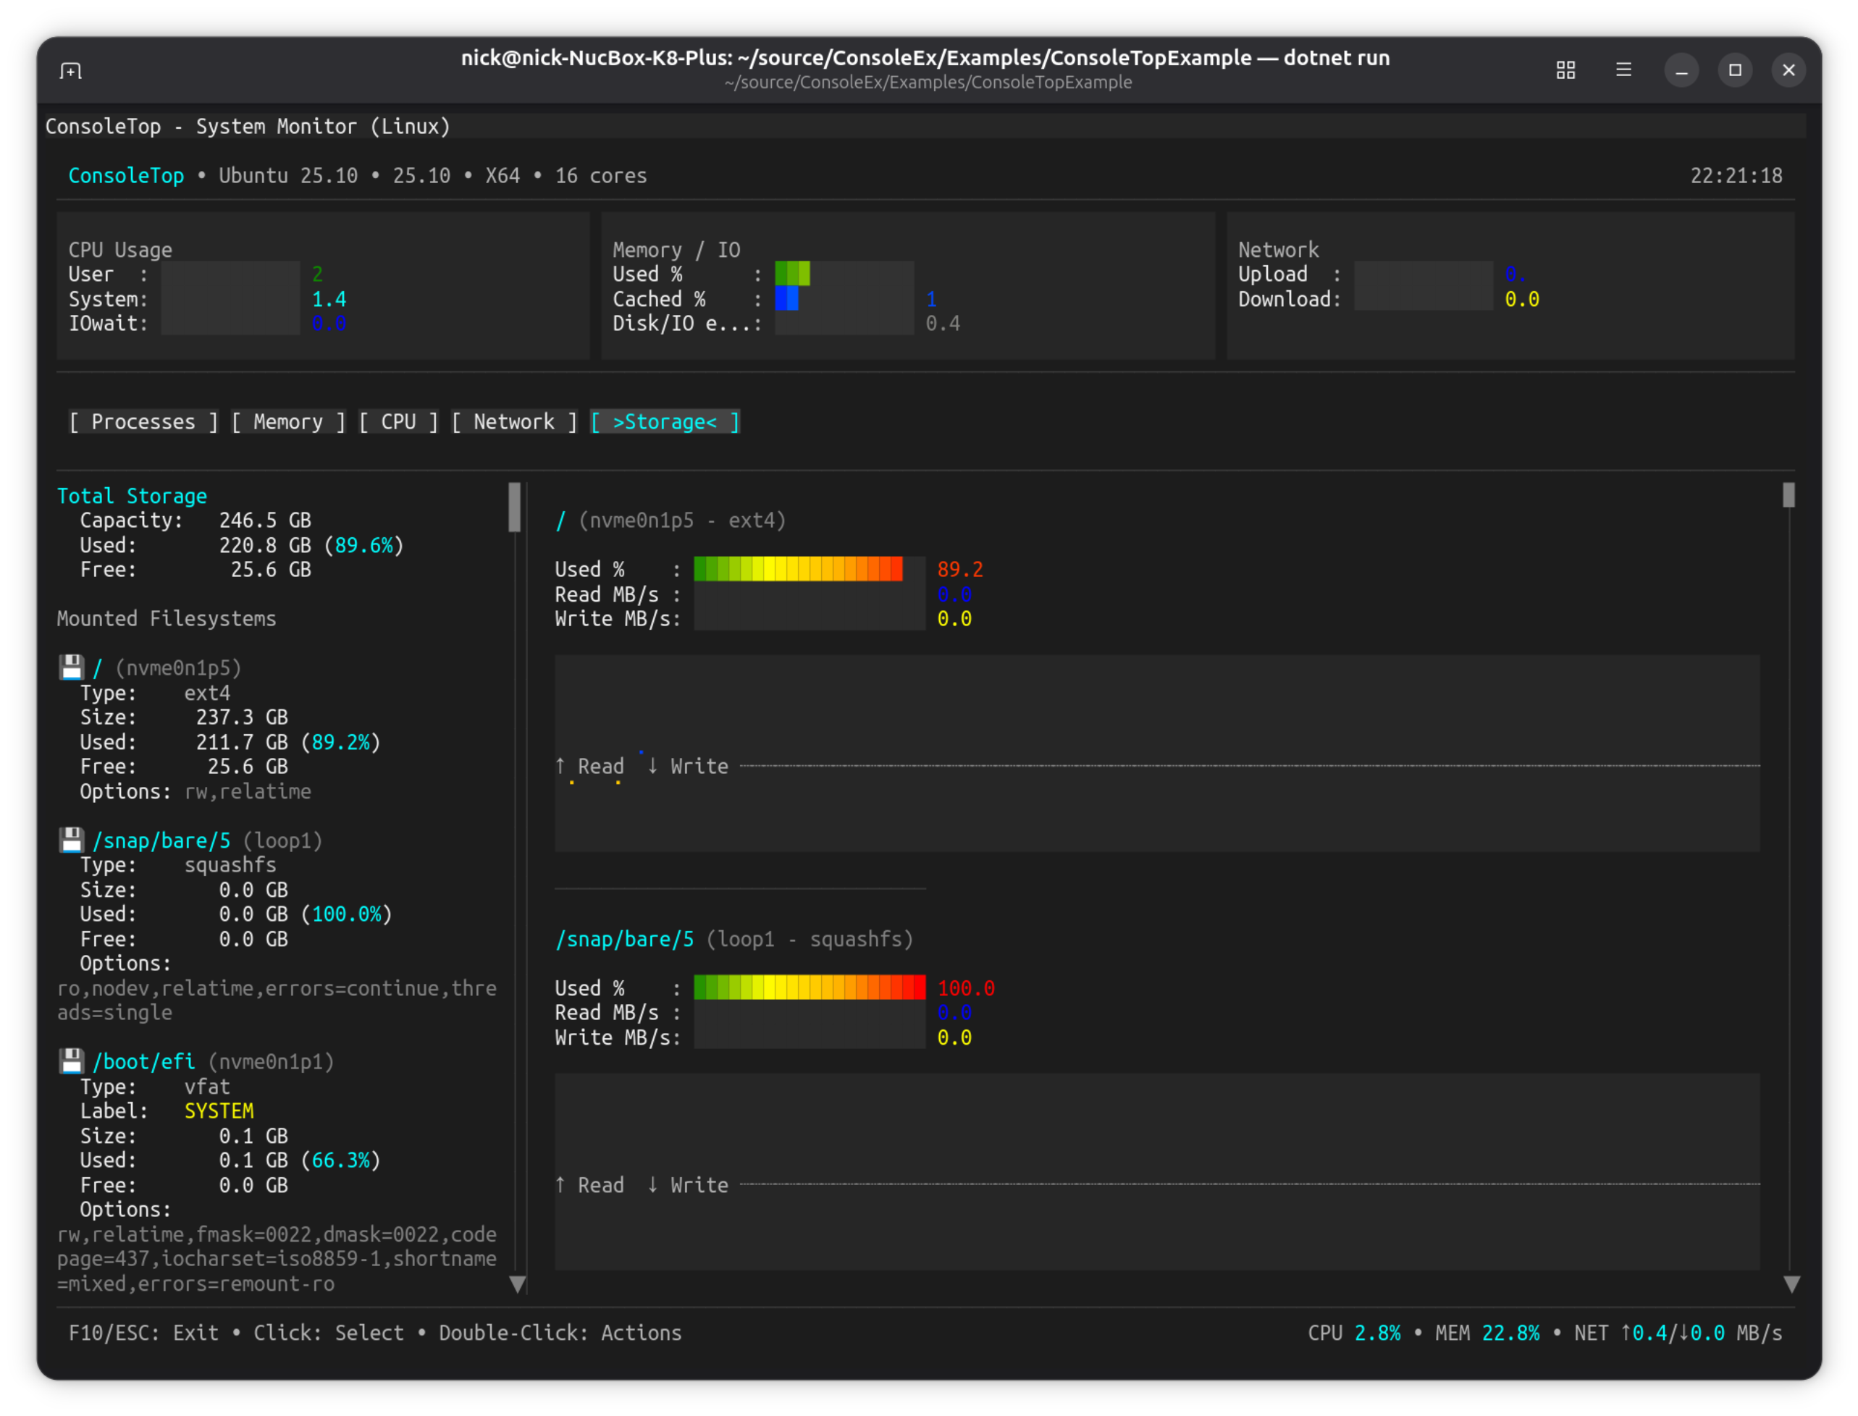
Task: Open the terminal hamburger menu
Action: point(1623,70)
